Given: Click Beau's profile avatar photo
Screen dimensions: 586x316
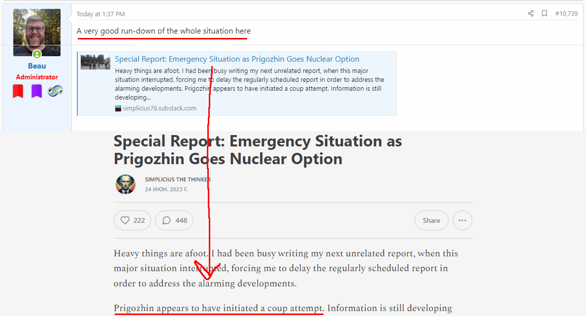Looking at the screenshot, I should [37, 31].
